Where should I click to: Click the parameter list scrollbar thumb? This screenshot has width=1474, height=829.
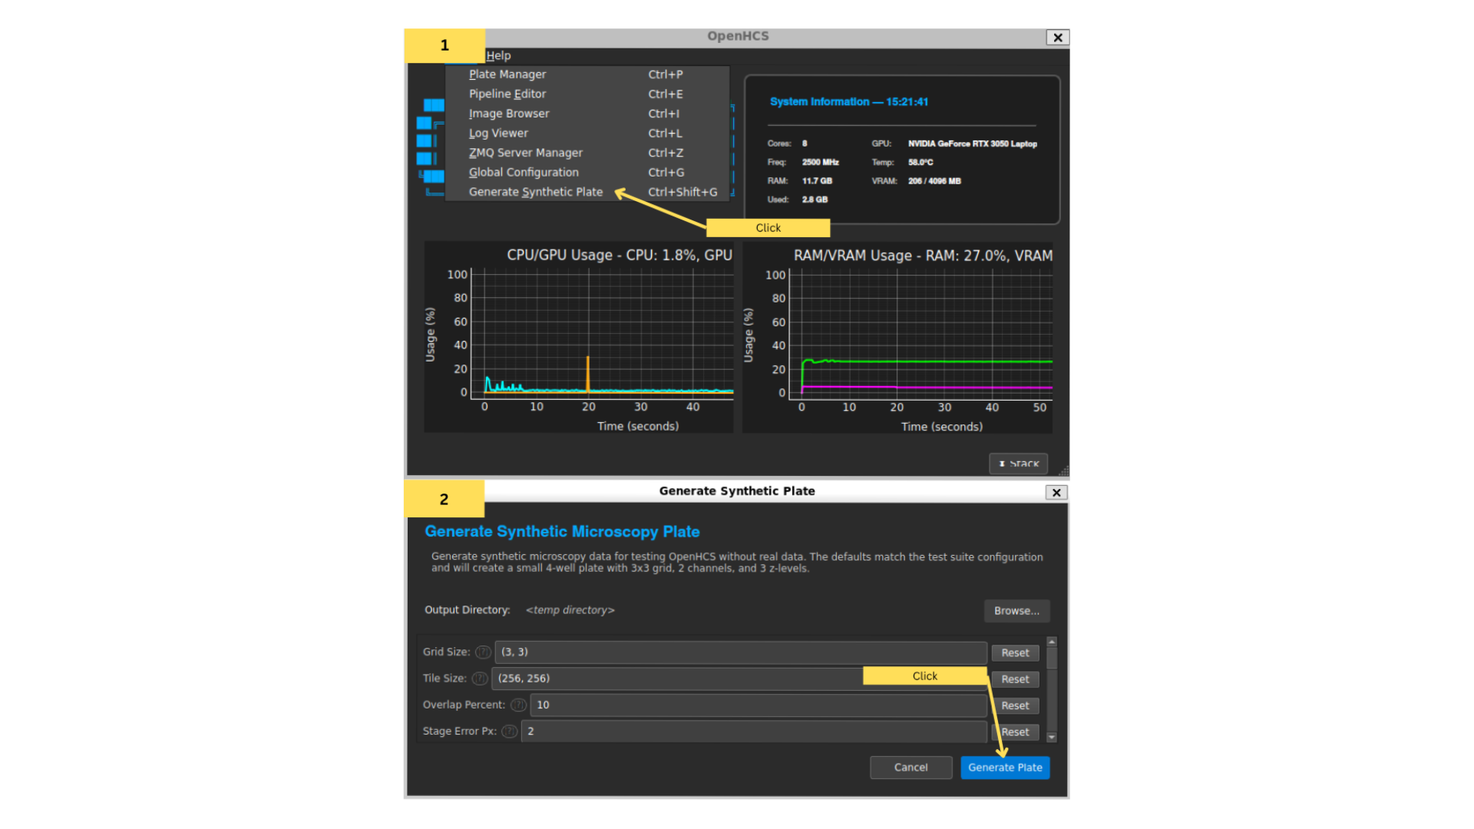click(x=1052, y=659)
